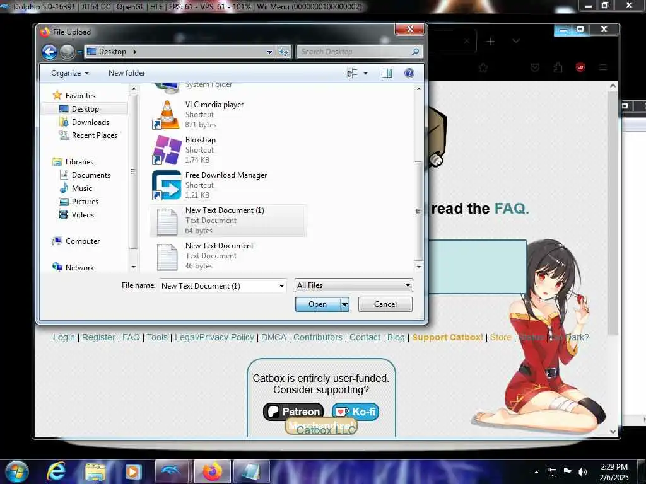Select the VLC media player shortcut icon
Screen dimensions: 646x484
coord(167,115)
